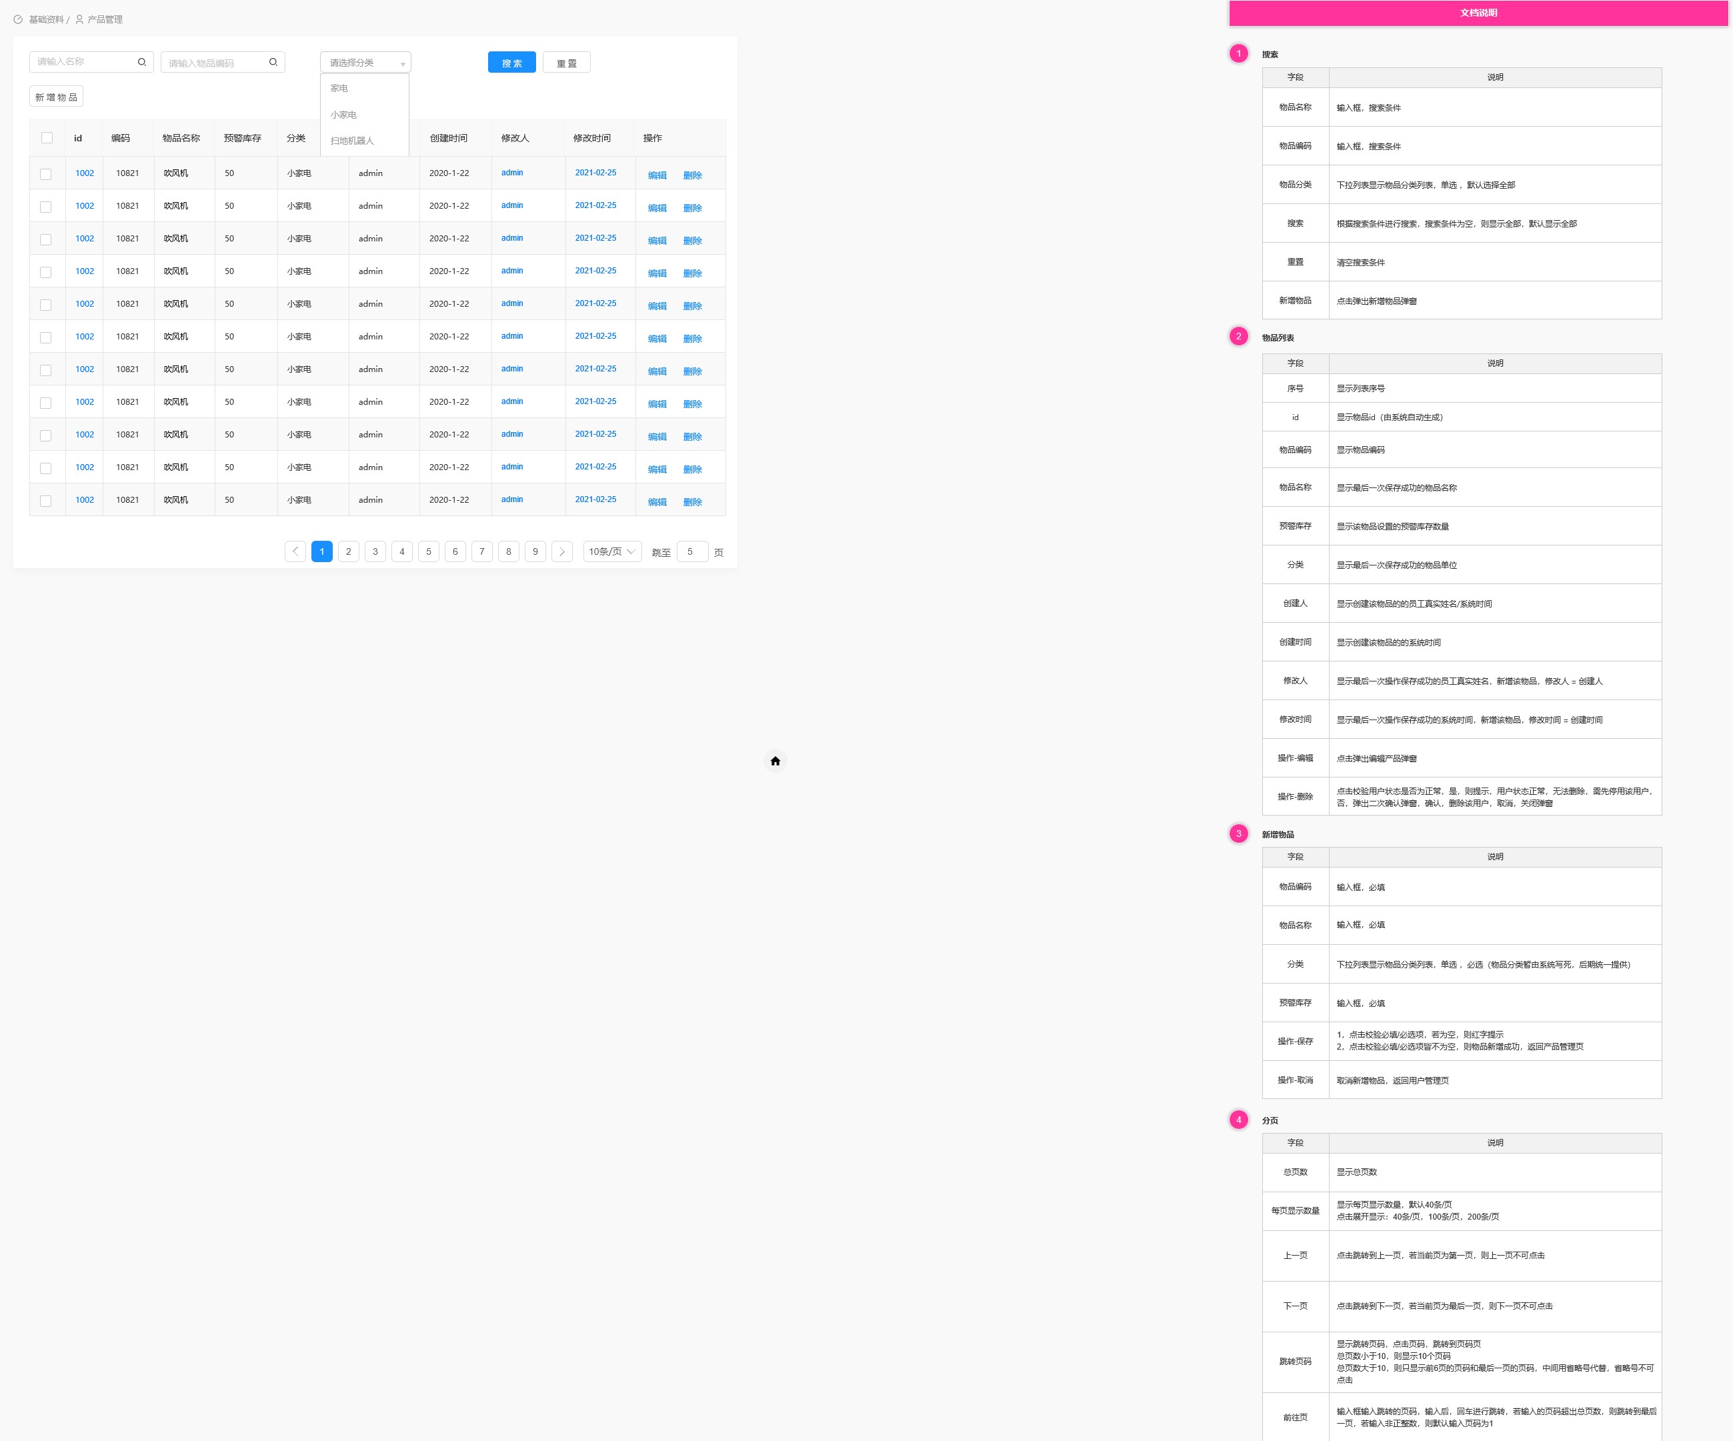Click the 删除 link in the last table row

click(692, 502)
